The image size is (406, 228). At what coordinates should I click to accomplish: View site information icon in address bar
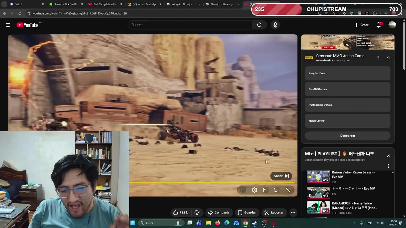pos(29,13)
